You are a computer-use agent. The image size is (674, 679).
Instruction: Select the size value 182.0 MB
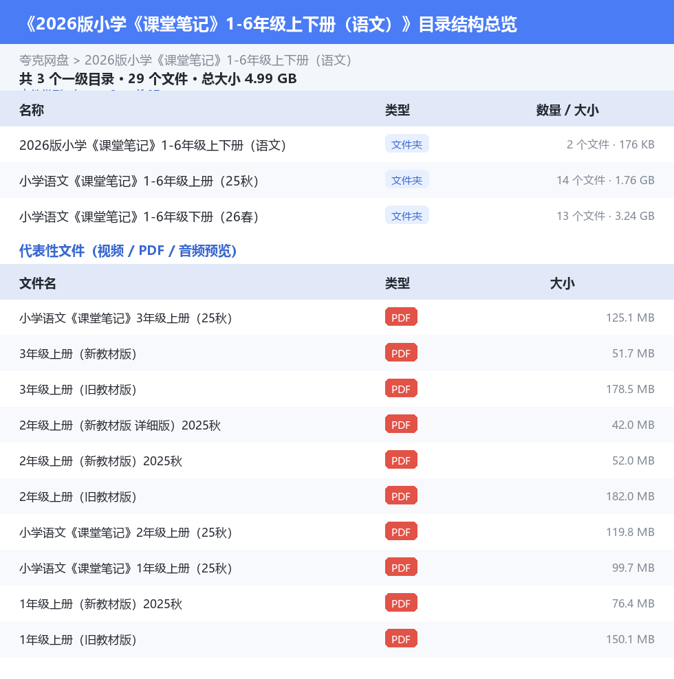(x=630, y=496)
